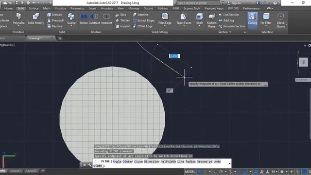
Task: Click the command line customize wrench icon
Action: pyautogui.click(x=89, y=165)
